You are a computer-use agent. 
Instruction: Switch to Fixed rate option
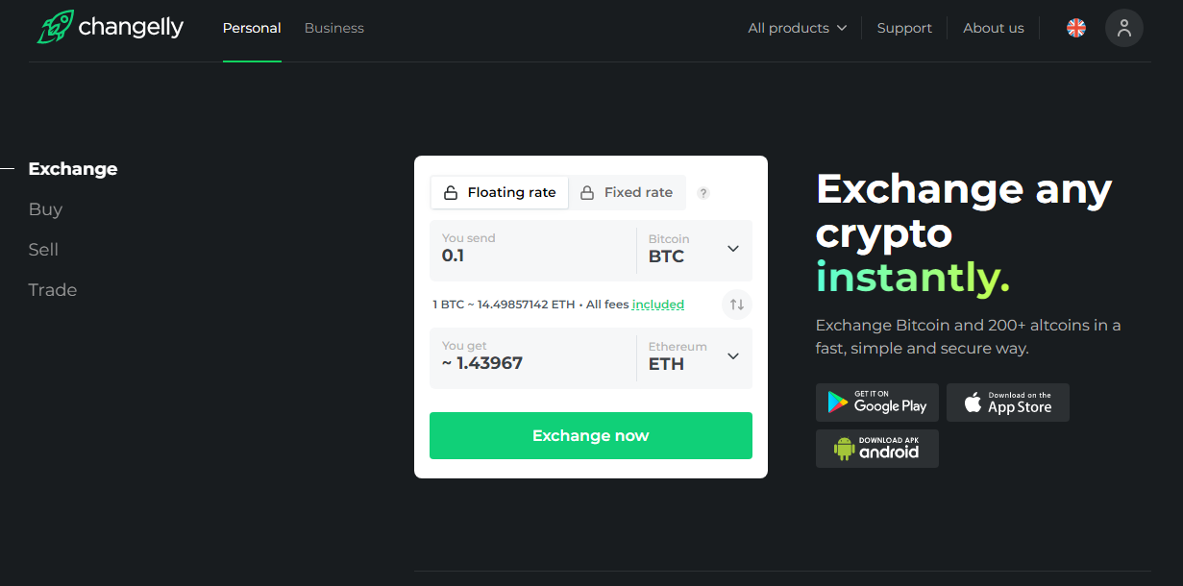pos(627,192)
